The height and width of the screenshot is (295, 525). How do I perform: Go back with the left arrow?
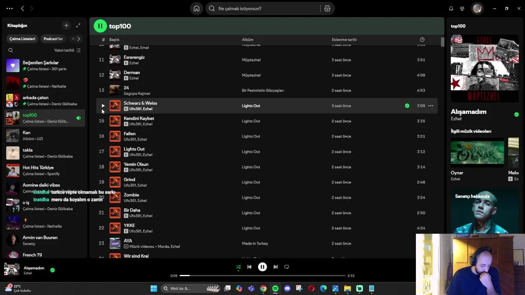click(23, 8)
